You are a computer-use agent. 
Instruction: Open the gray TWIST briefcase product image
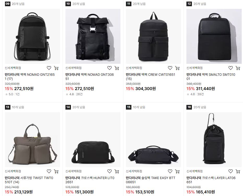click(32, 140)
